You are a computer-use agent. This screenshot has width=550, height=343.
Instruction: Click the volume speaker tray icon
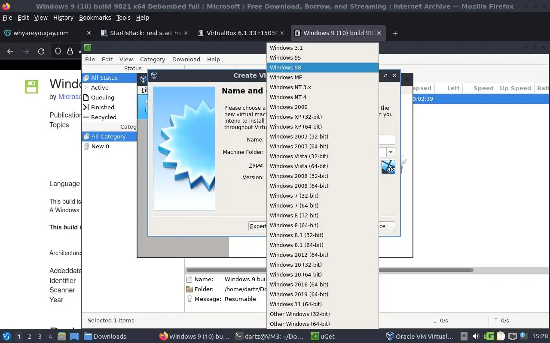click(476, 336)
